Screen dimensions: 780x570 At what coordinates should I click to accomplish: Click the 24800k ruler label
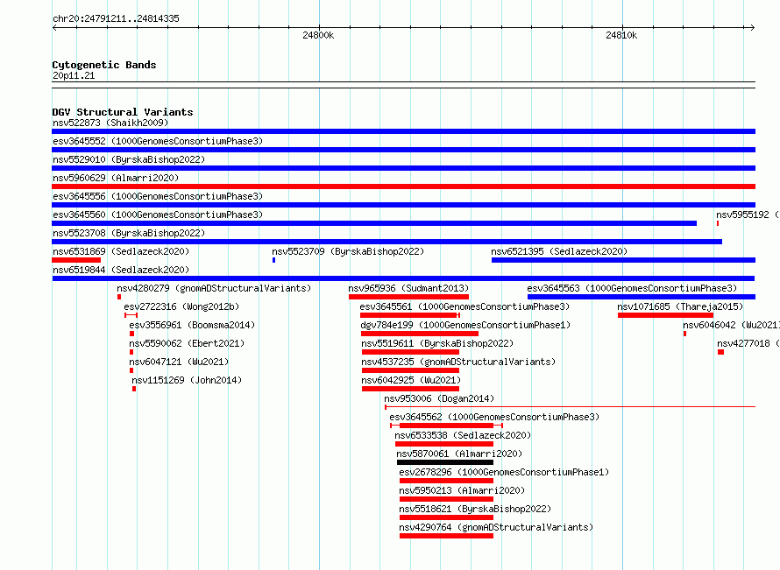[x=318, y=35]
